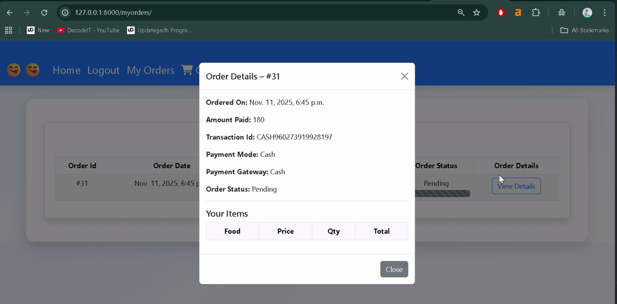The height and width of the screenshot is (304, 617).
Task: Click Logout in the navbar
Action: [103, 70]
